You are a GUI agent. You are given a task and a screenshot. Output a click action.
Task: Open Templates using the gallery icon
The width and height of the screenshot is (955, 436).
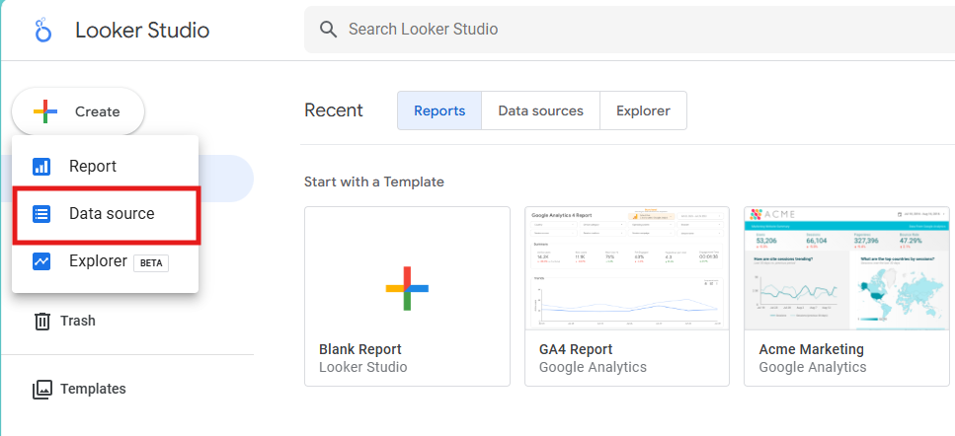42,389
